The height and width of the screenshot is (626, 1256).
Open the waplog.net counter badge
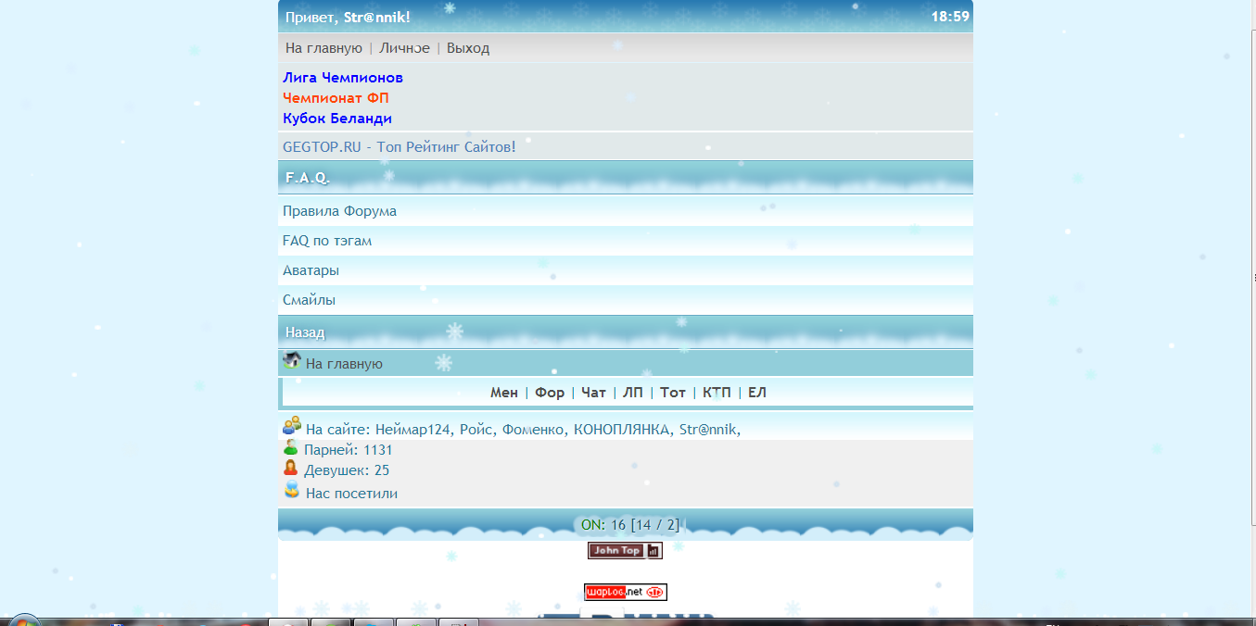coord(626,592)
